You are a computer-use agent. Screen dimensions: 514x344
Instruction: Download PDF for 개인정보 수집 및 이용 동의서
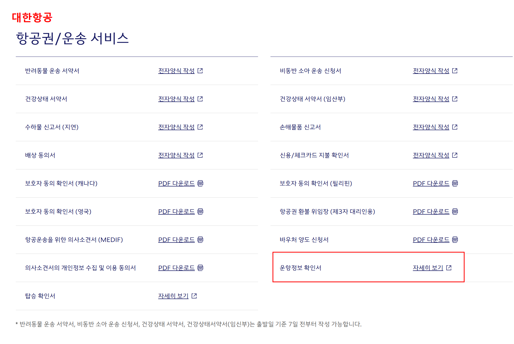[176, 268]
